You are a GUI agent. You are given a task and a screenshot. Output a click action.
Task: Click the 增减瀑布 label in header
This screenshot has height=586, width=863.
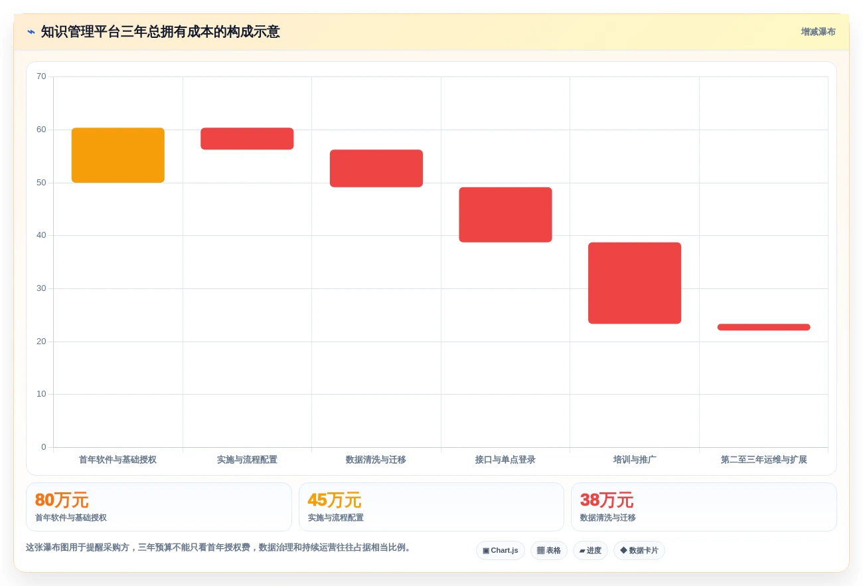(x=818, y=32)
